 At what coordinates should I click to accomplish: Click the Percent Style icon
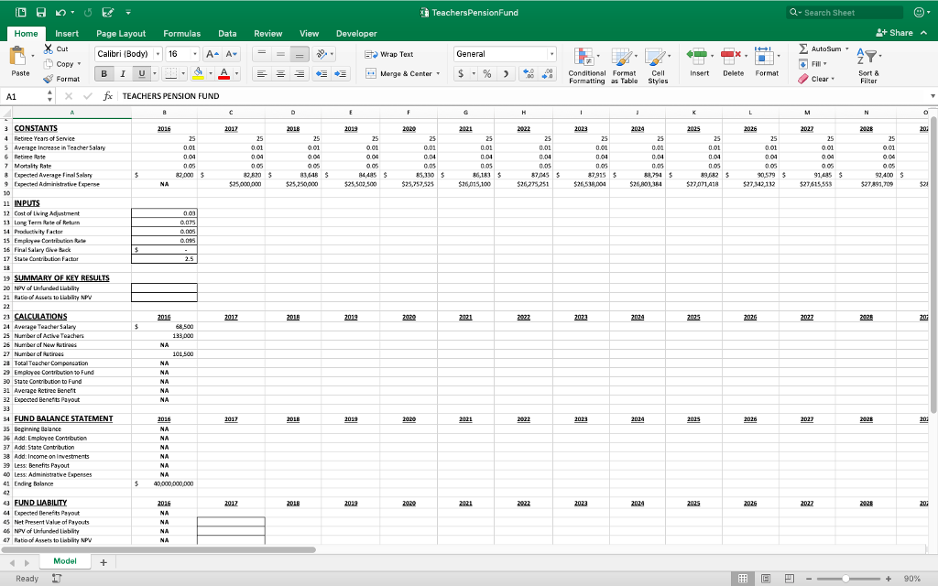click(x=486, y=73)
